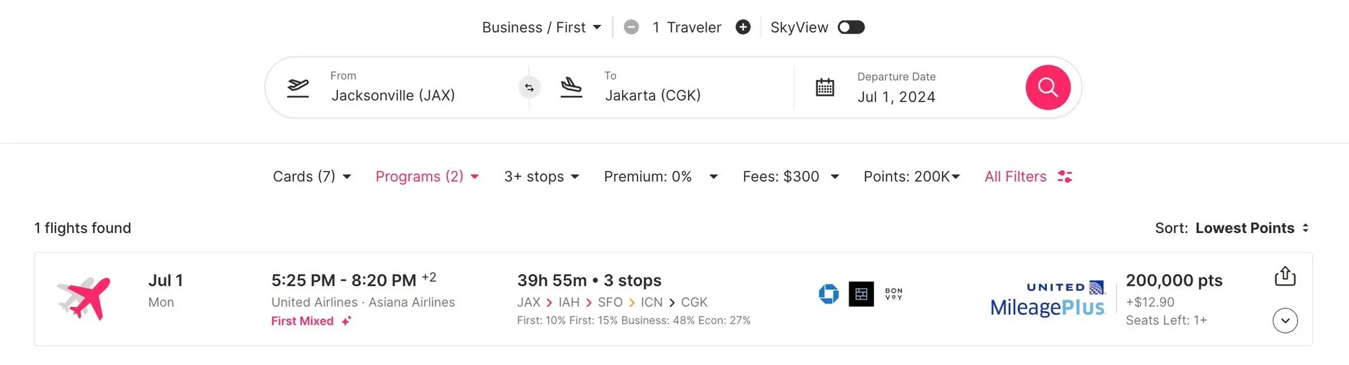The width and height of the screenshot is (1349, 365).
Task: Click the calendar icon for departure date
Action: coord(825,88)
